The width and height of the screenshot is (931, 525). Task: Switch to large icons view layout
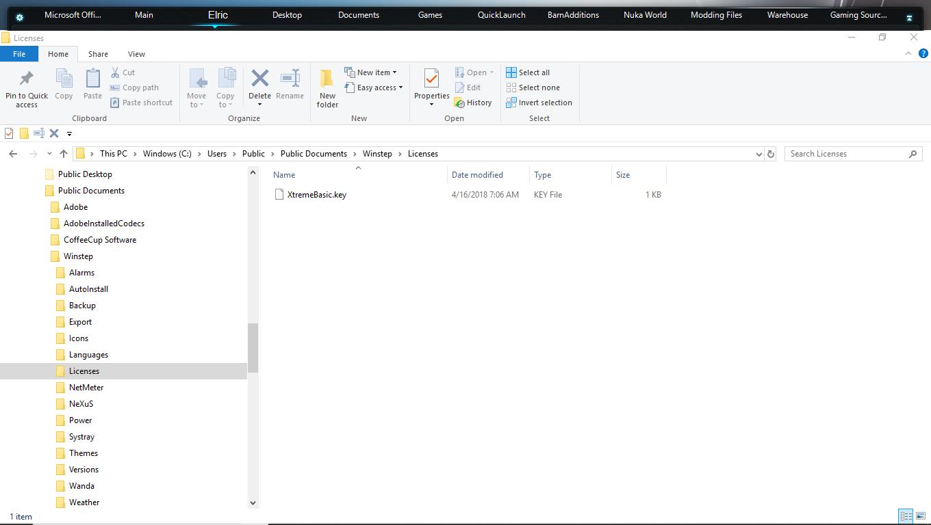coord(921,516)
